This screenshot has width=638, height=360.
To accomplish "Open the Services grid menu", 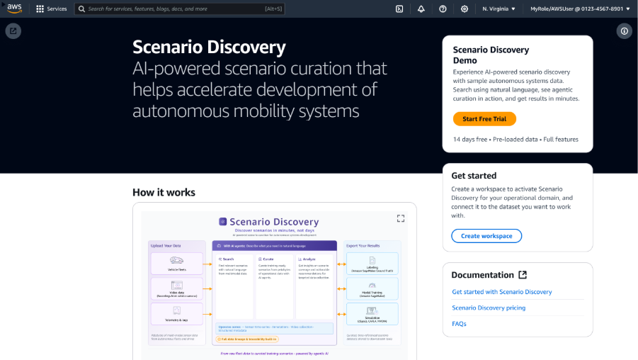I will (40, 9).
